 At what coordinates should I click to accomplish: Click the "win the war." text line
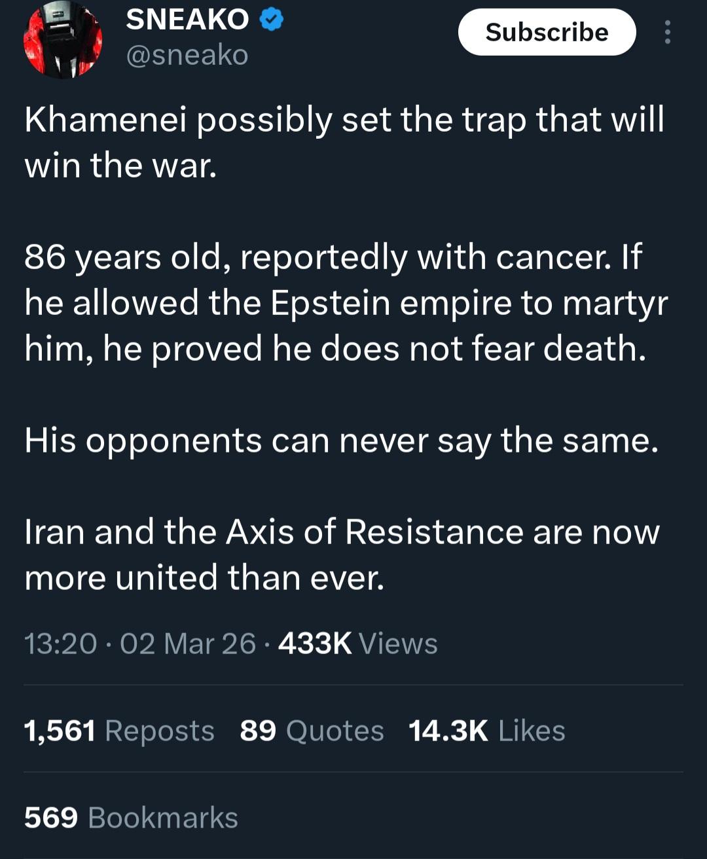pos(120,166)
